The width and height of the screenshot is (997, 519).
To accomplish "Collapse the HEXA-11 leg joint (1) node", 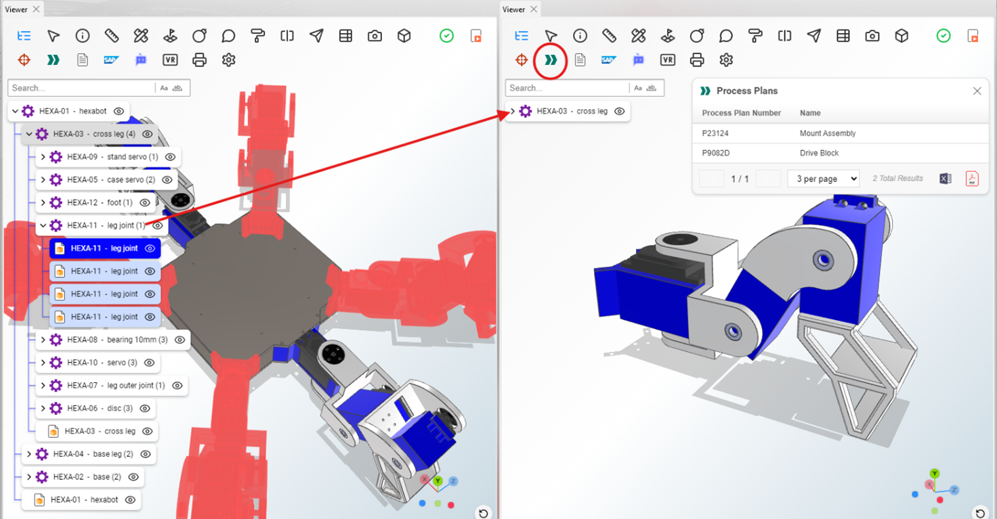I will [x=43, y=225].
